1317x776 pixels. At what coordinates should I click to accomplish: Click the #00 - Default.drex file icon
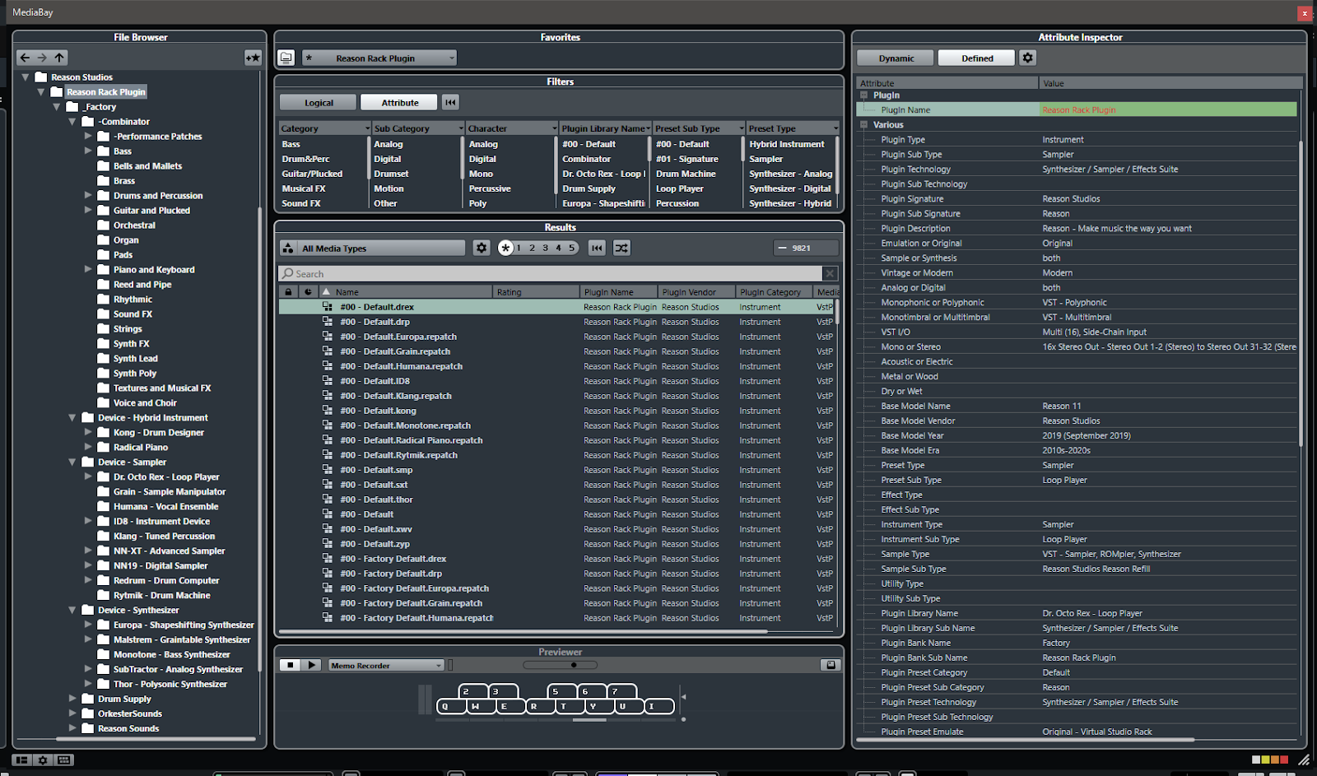327,307
